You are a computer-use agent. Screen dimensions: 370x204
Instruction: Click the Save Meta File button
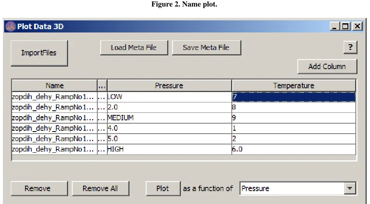[206, 48]
